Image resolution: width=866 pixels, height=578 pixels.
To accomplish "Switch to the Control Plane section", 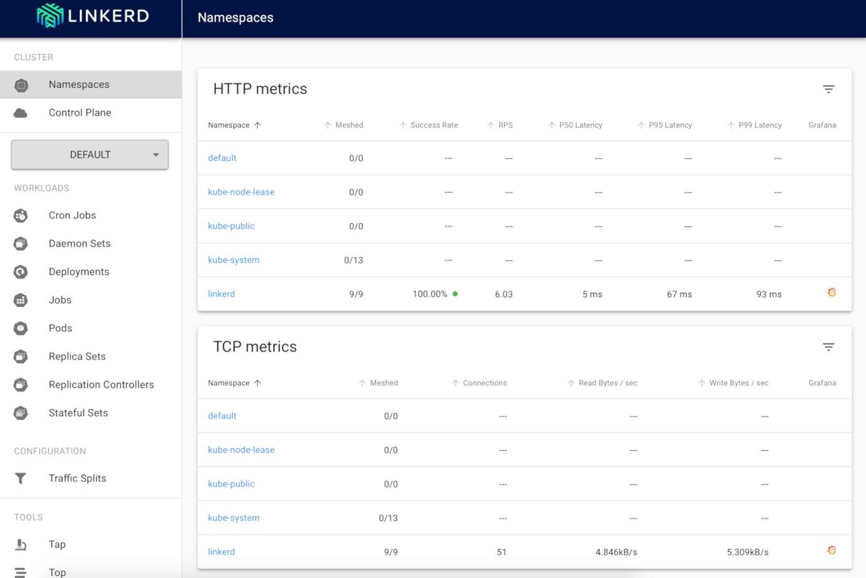I will 80,112.
